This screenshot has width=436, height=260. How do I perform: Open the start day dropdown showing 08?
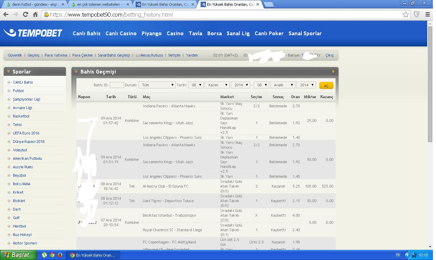point(196,85)
